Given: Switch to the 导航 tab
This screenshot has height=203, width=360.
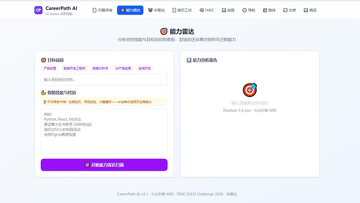Looking at the screenshot, I should 249,10.
